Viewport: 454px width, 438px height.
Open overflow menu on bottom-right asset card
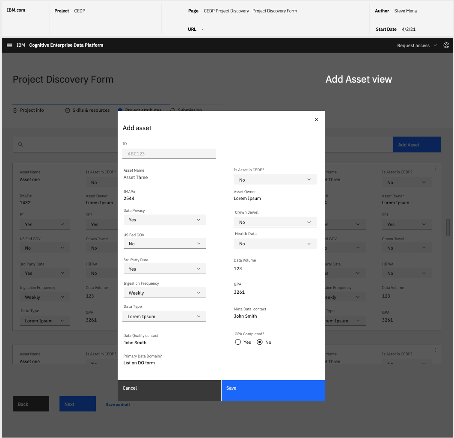(x=436, y=350)
